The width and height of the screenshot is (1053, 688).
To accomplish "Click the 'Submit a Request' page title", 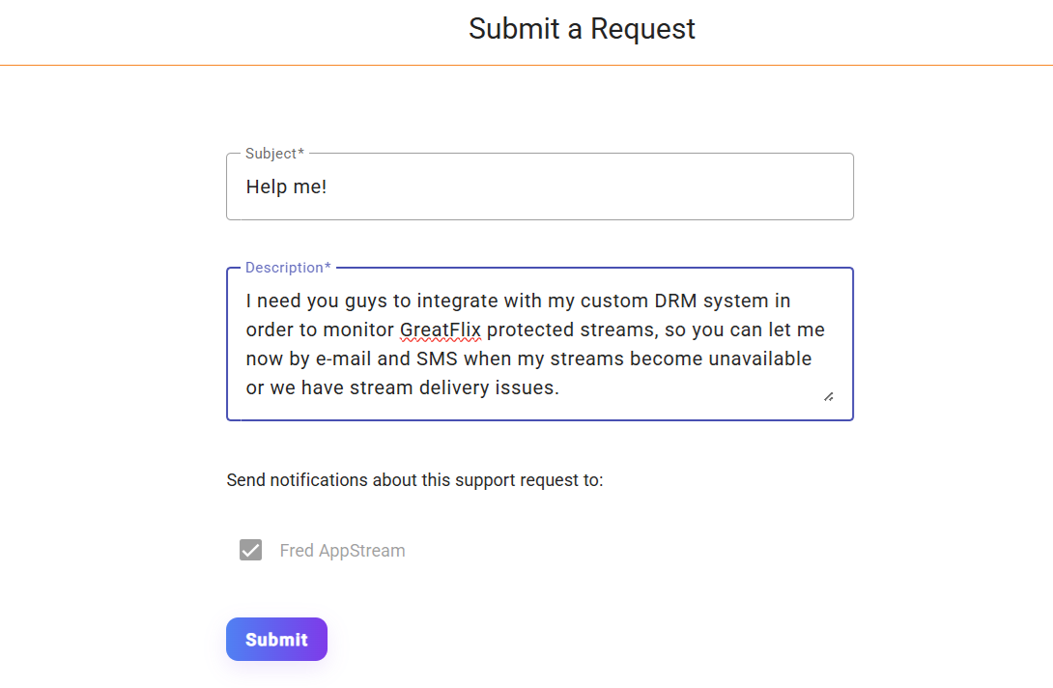I will click(581, 29).
